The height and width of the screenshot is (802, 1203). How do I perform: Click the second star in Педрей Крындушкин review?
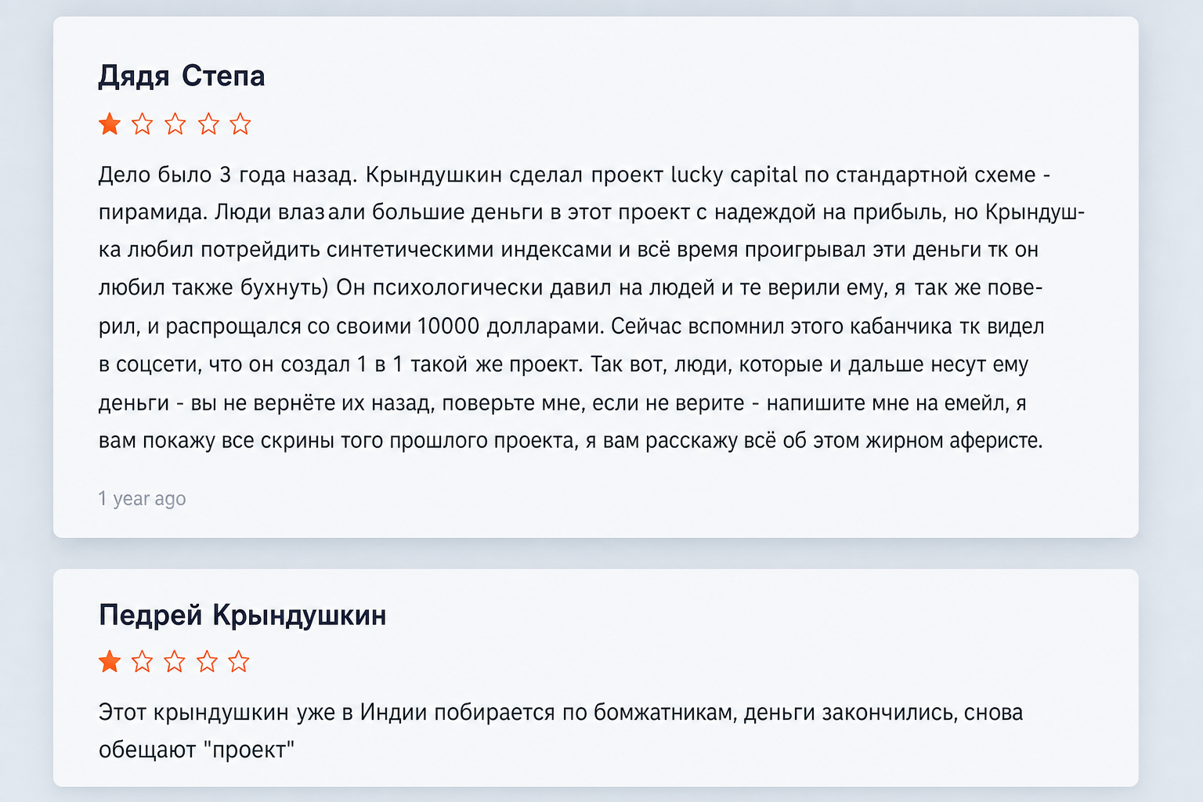click(x=143, y=662)
